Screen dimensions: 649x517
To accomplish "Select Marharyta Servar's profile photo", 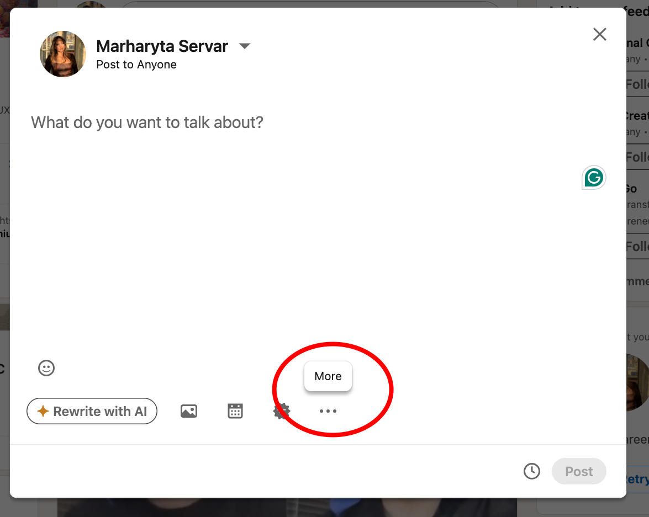I will pyautogui.click(x=62, y=54).
